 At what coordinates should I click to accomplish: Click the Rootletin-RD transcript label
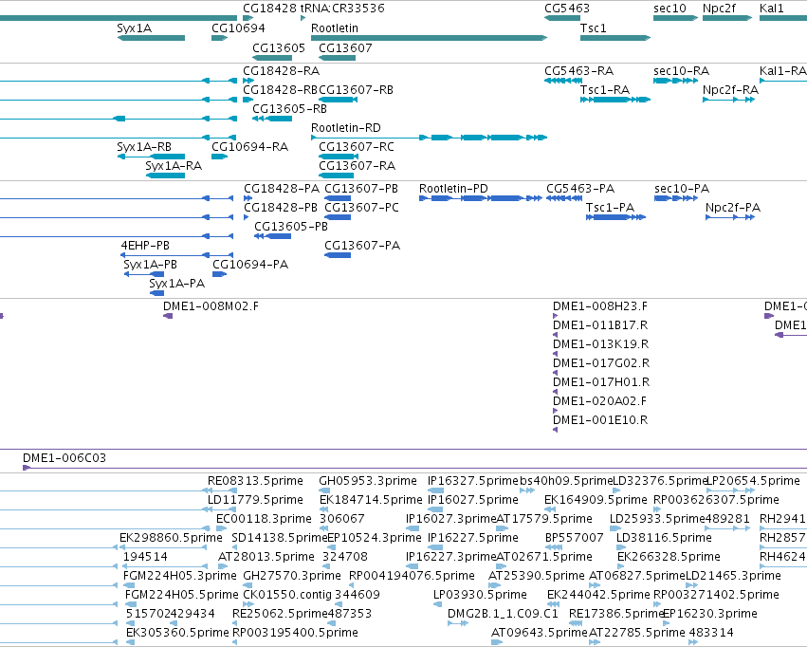click(x=346, y=128)
